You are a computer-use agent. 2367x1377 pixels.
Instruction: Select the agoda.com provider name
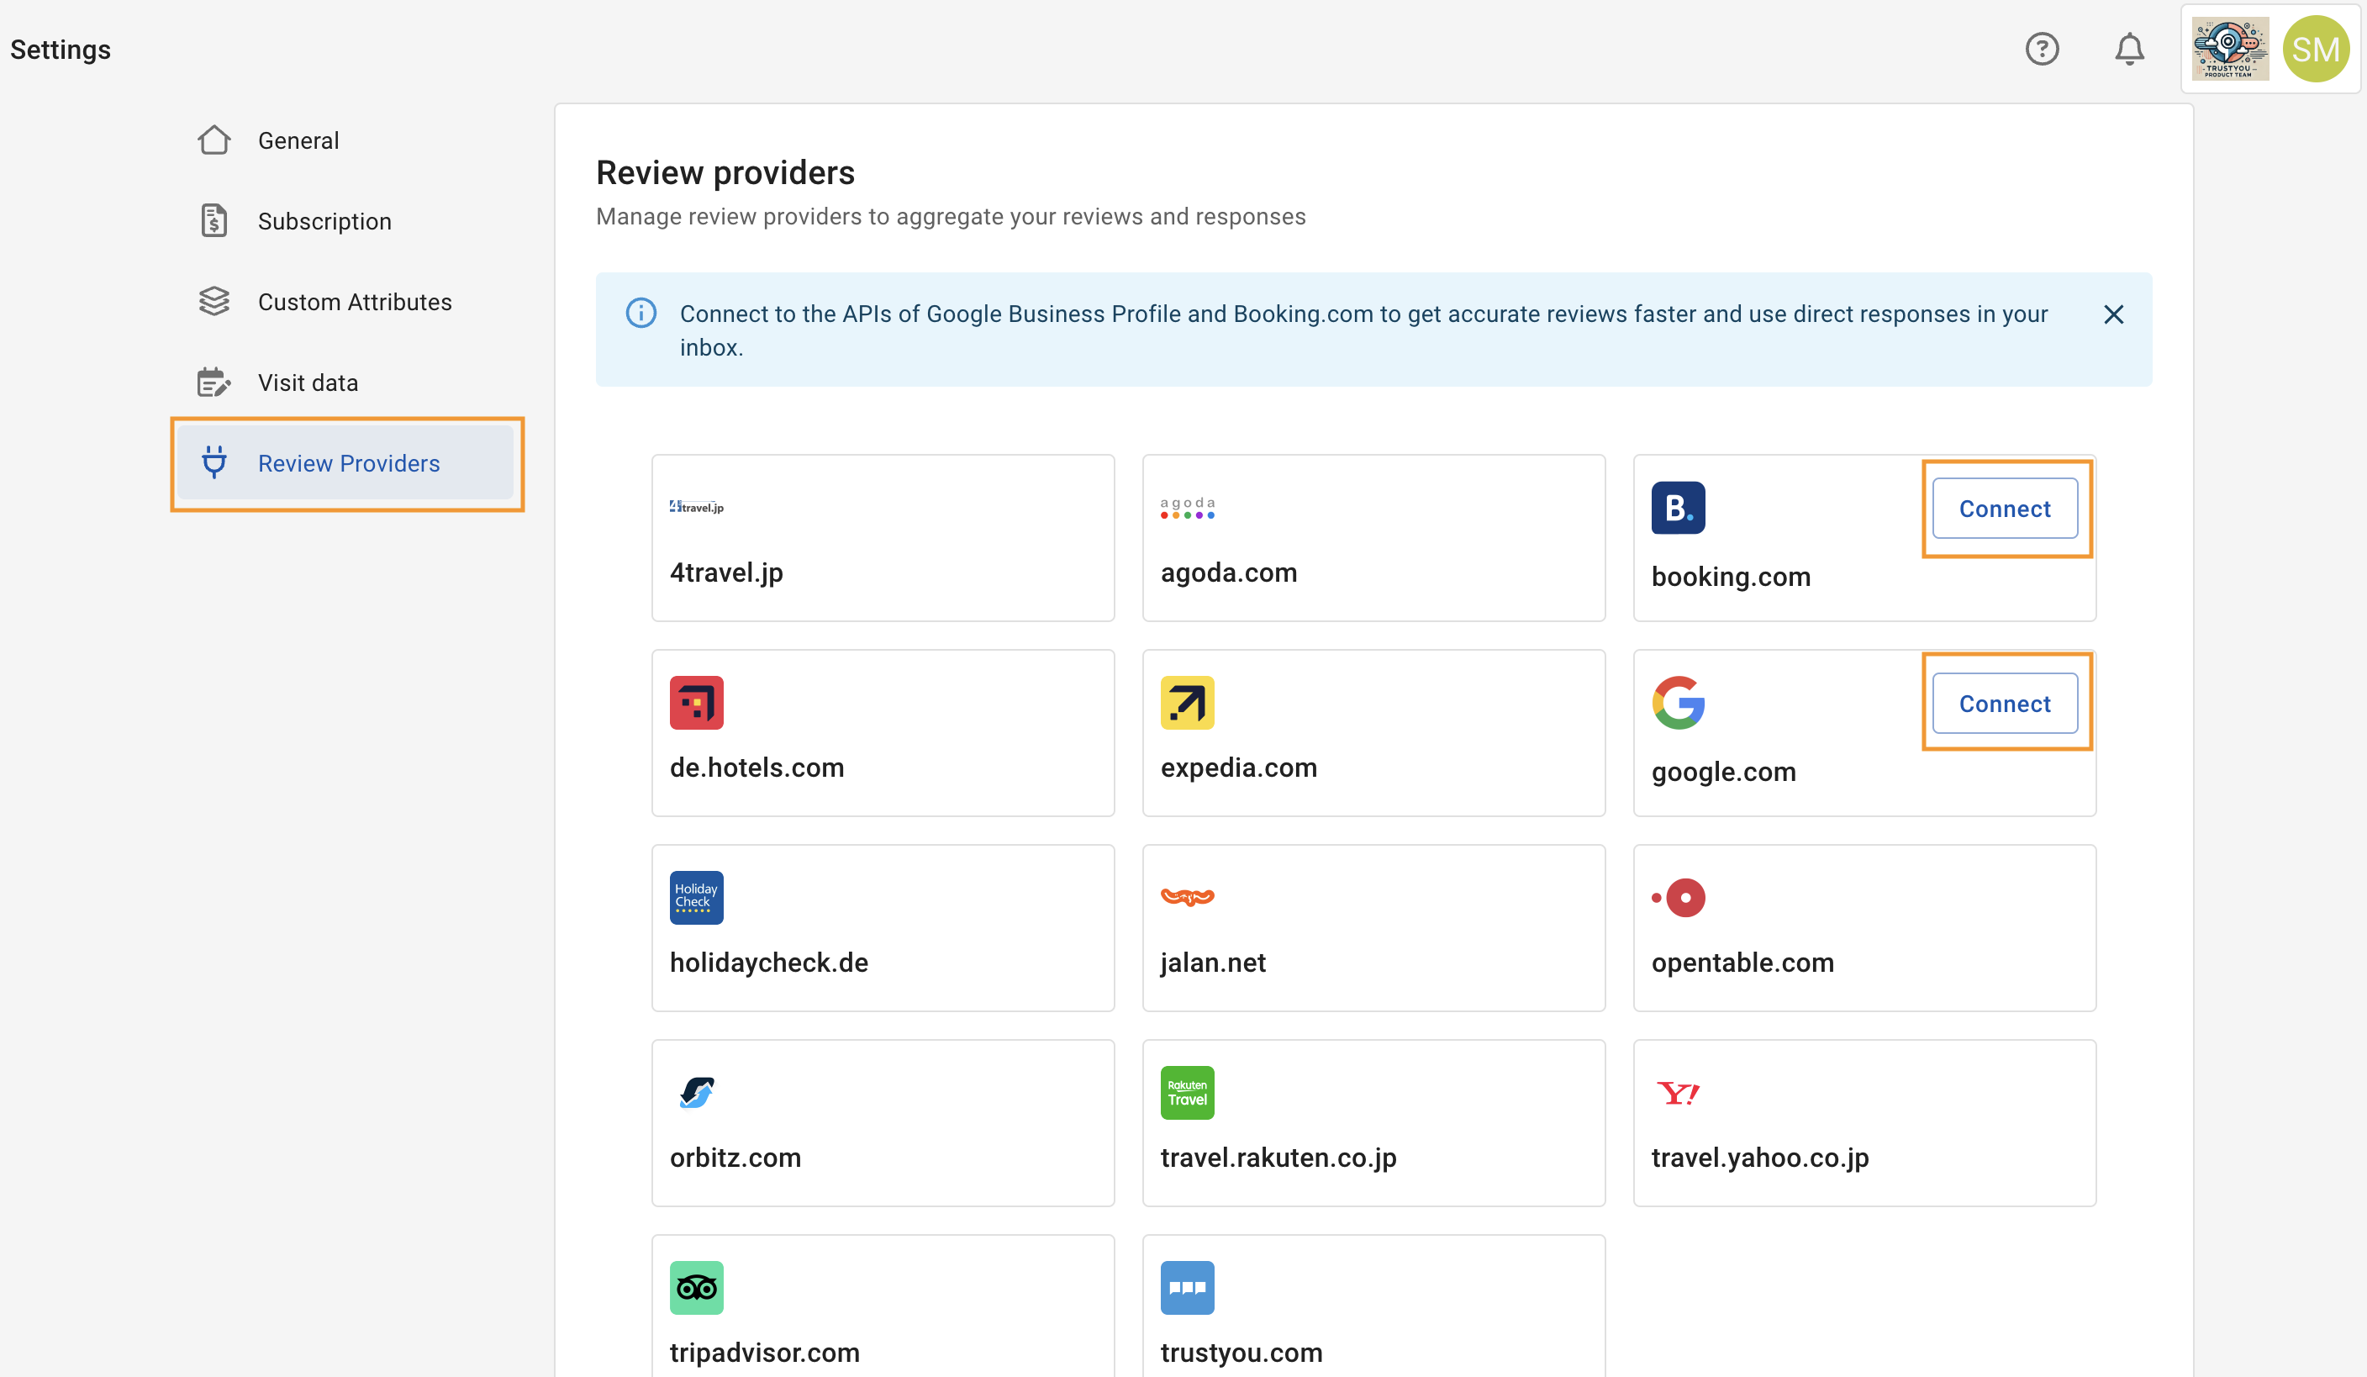(x=1229, y=572)
